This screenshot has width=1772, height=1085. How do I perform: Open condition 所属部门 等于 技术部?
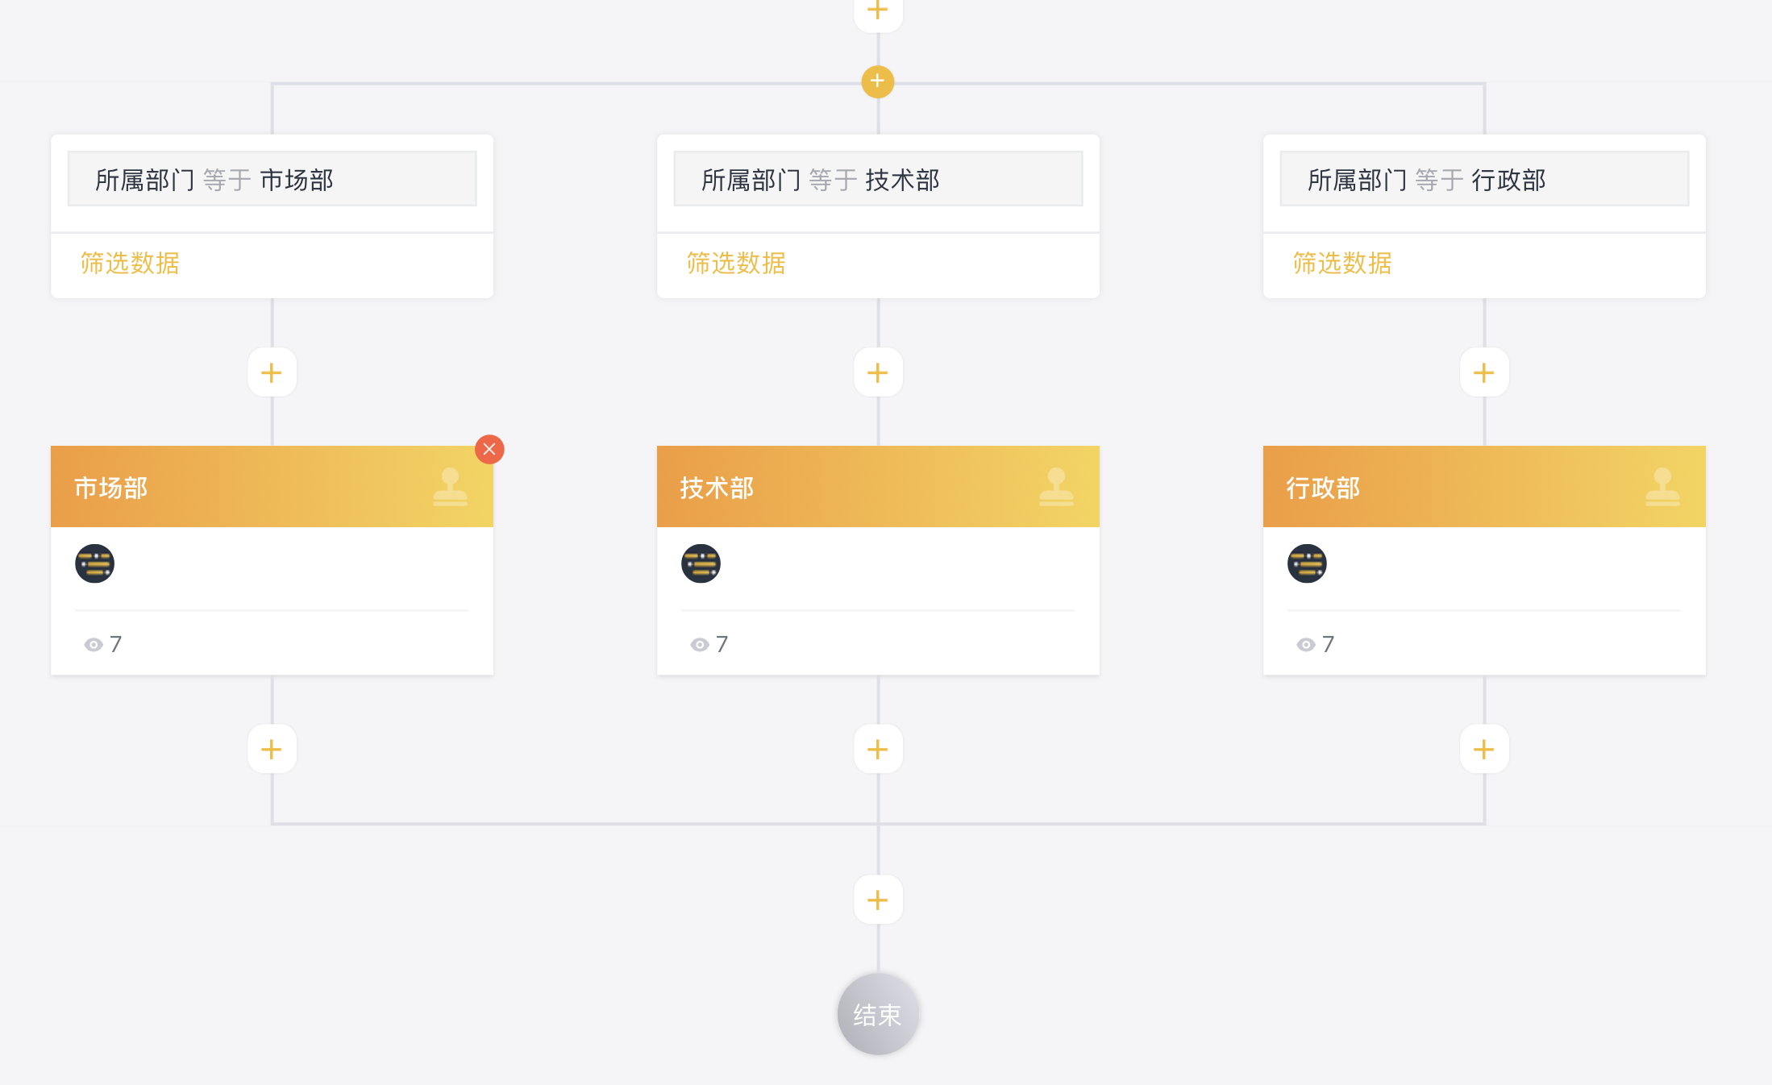(x=878, y=180)
